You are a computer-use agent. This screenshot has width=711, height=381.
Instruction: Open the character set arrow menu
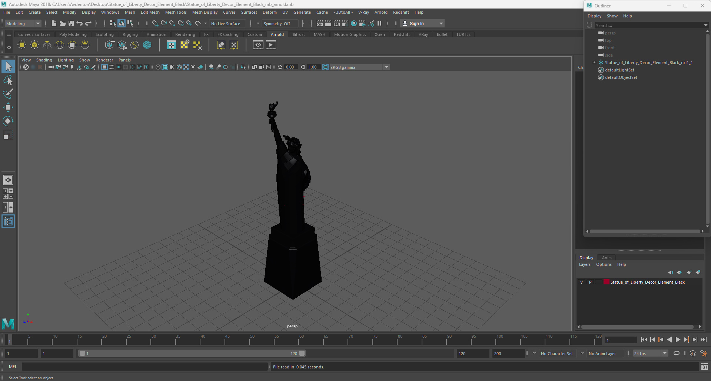pos(534,353)
